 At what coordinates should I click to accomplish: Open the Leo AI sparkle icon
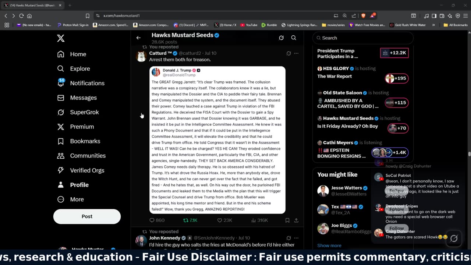(450, 16)
